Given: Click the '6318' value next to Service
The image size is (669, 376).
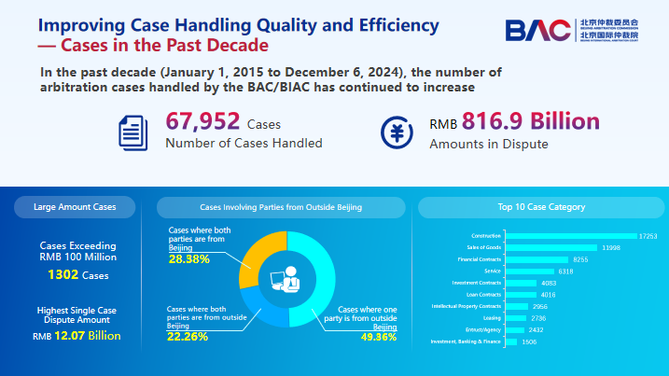Looking at the screenshot, I should coord(565,272).
